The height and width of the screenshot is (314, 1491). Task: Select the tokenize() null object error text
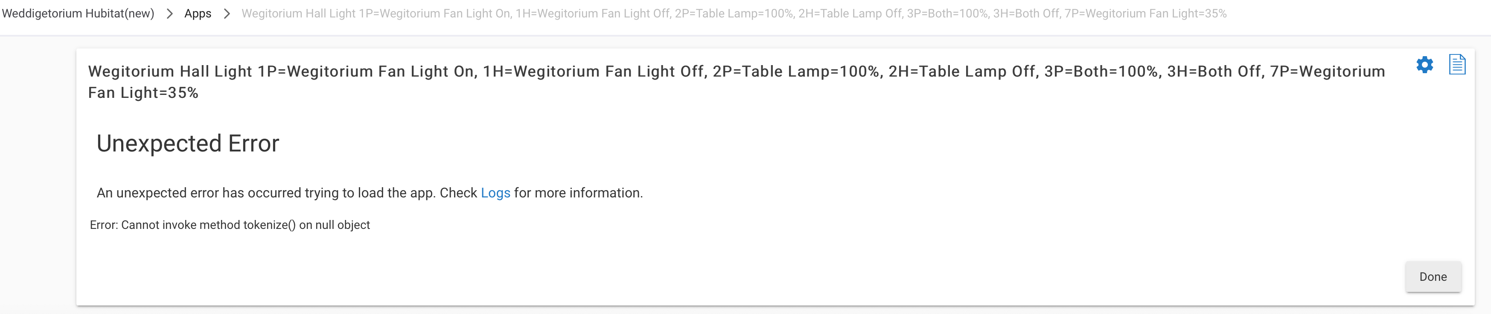click(x=230, y=225)
